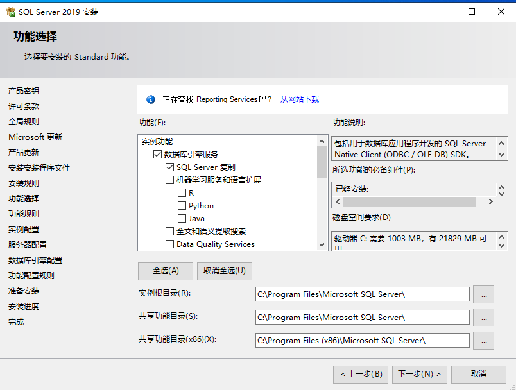This screenshot has width=516, height=390.
Task: Click 功能说明 box scroll down arrow
Action: (501, 154)
